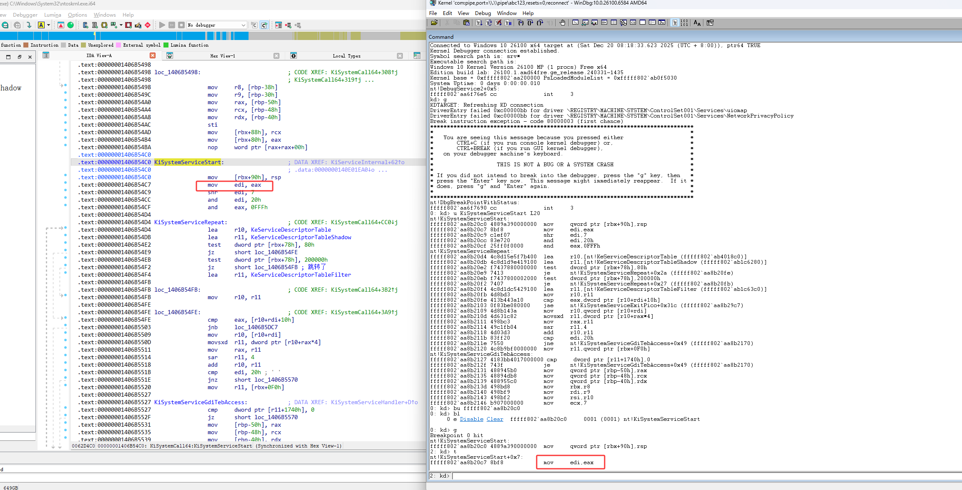Image resolution: width=962 pixels, height=490 pixels.
Task: Toggle WinDbg Source mode on button
Action: pyautogui.click(x=675, y=23)
